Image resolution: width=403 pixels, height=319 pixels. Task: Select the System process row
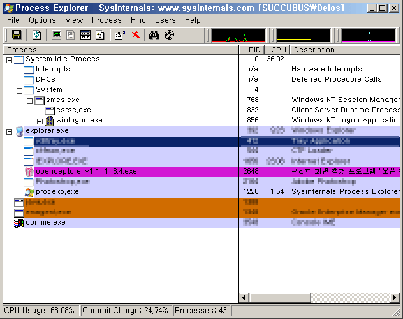201,90
